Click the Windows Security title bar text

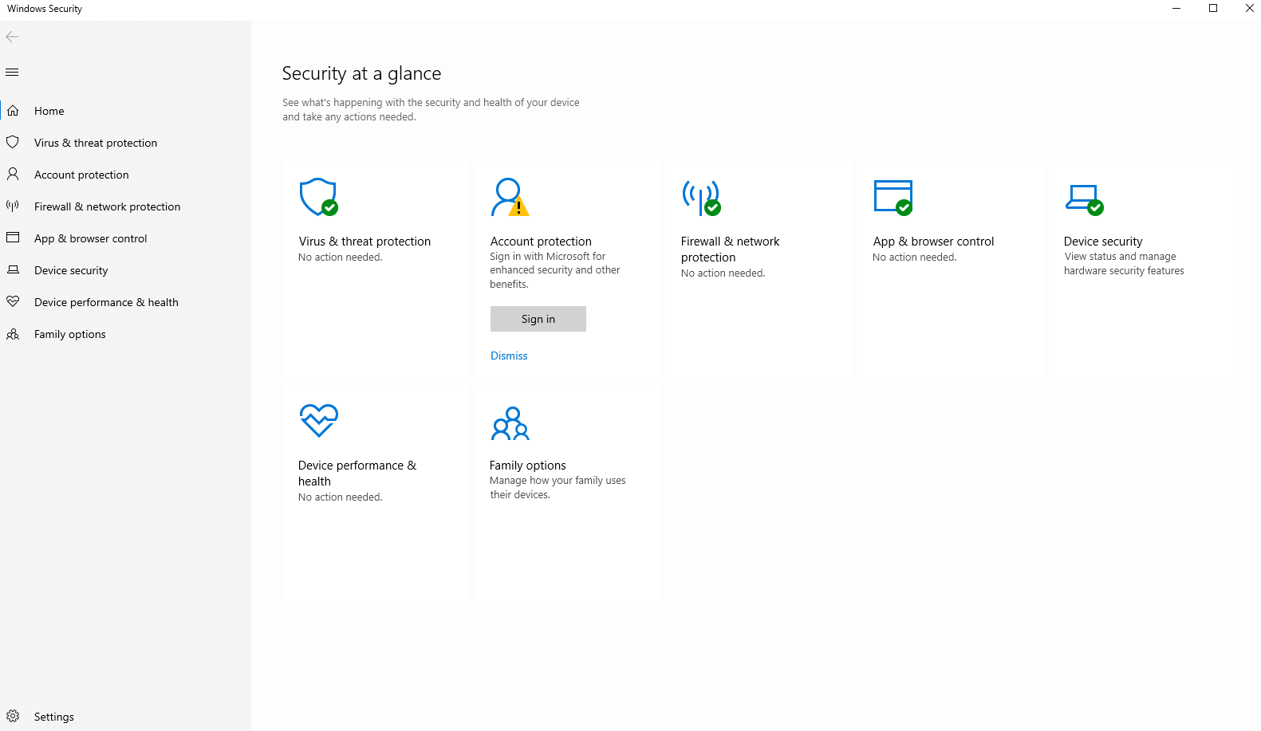[x=45, y=9]
